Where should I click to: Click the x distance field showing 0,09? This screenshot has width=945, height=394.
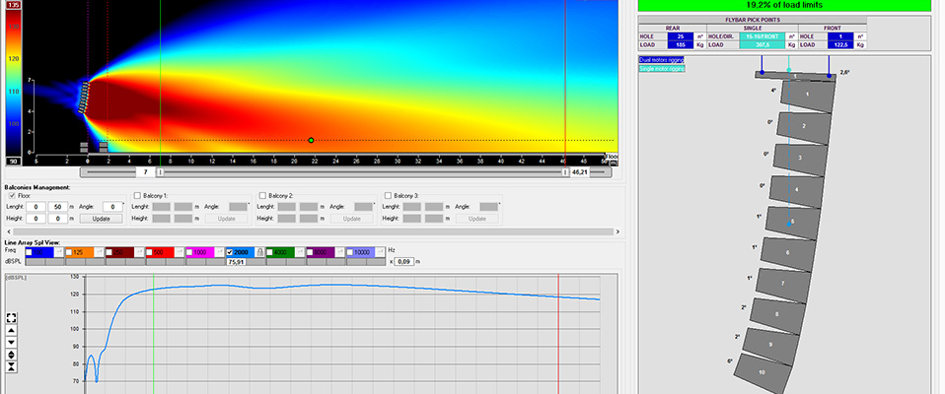coord(403,262)
